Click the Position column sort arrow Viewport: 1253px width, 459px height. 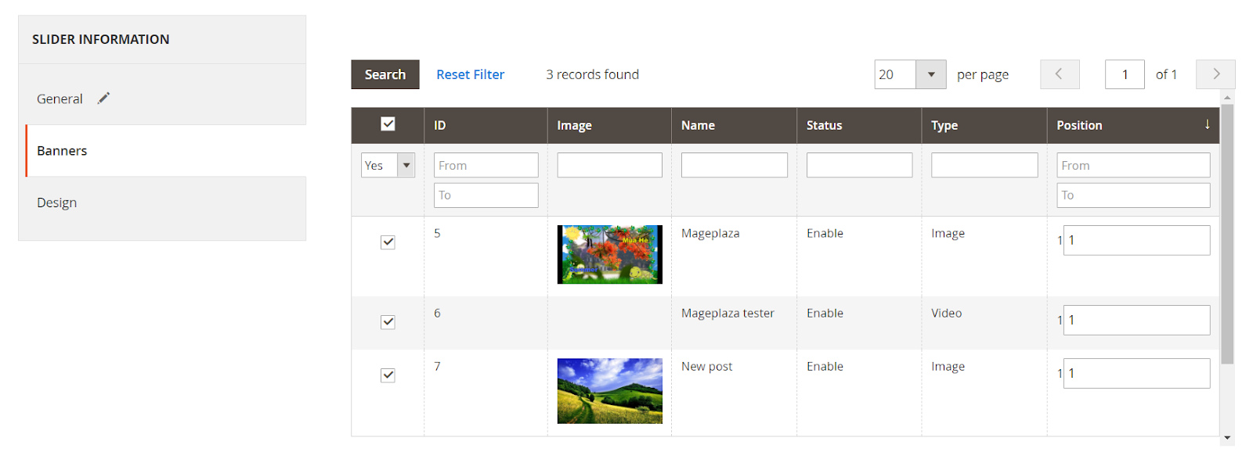tap(1207, 125)
